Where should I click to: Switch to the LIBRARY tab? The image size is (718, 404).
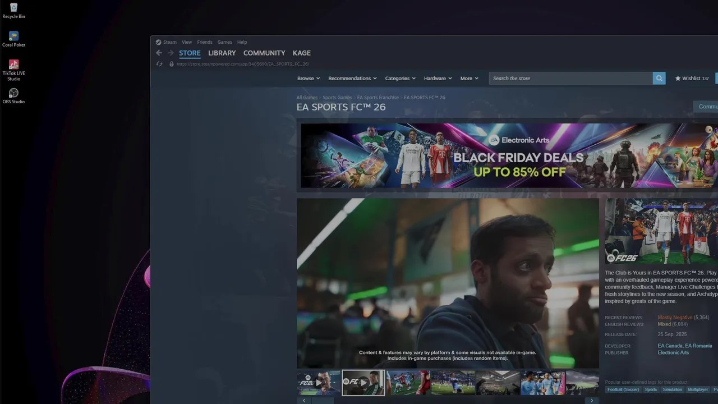point(222,53)
